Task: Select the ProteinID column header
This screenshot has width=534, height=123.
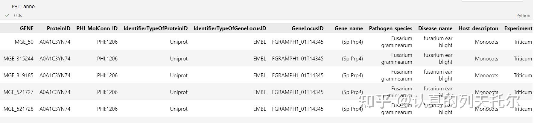Action: pyautogui.click(x=59, y=28)
